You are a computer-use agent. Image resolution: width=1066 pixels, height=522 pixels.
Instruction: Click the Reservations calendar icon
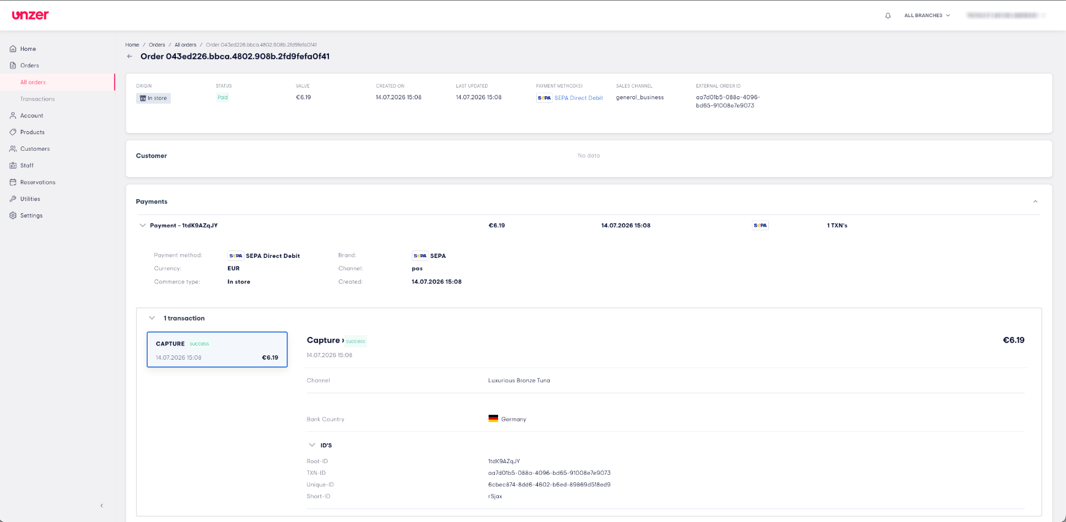(13, 182)
